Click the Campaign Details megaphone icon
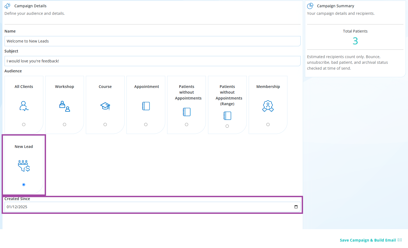The height and width of the screenshot is (248, 408). [x=8, y=6]
